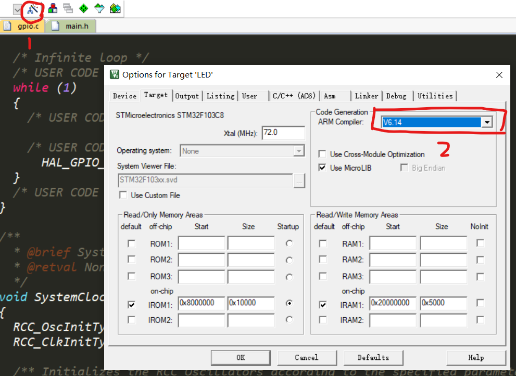This screenshot has width=516, height=376.
Task: Click the OK button
Action: [241, 358]
